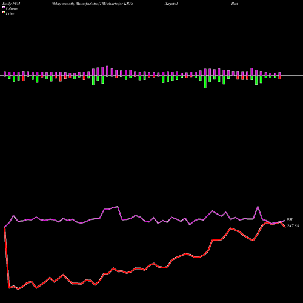Screen dimensions: 303x303
Task: Click the '247.88' price value label
Action: pyautogui.click(x=293, y=226)
